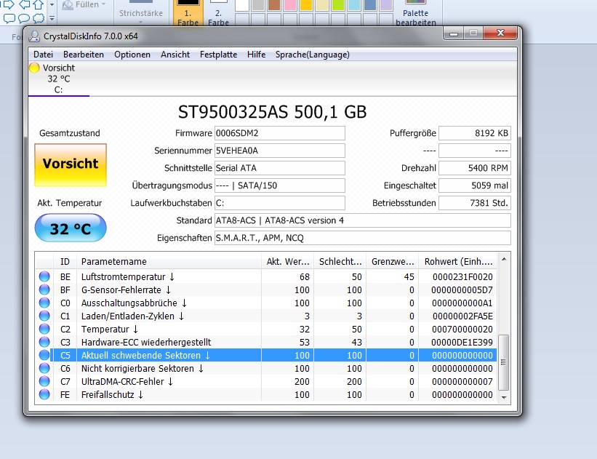597x459 pixels.
Task: Expand the full Paint shapes gallery
Action: 52,18
